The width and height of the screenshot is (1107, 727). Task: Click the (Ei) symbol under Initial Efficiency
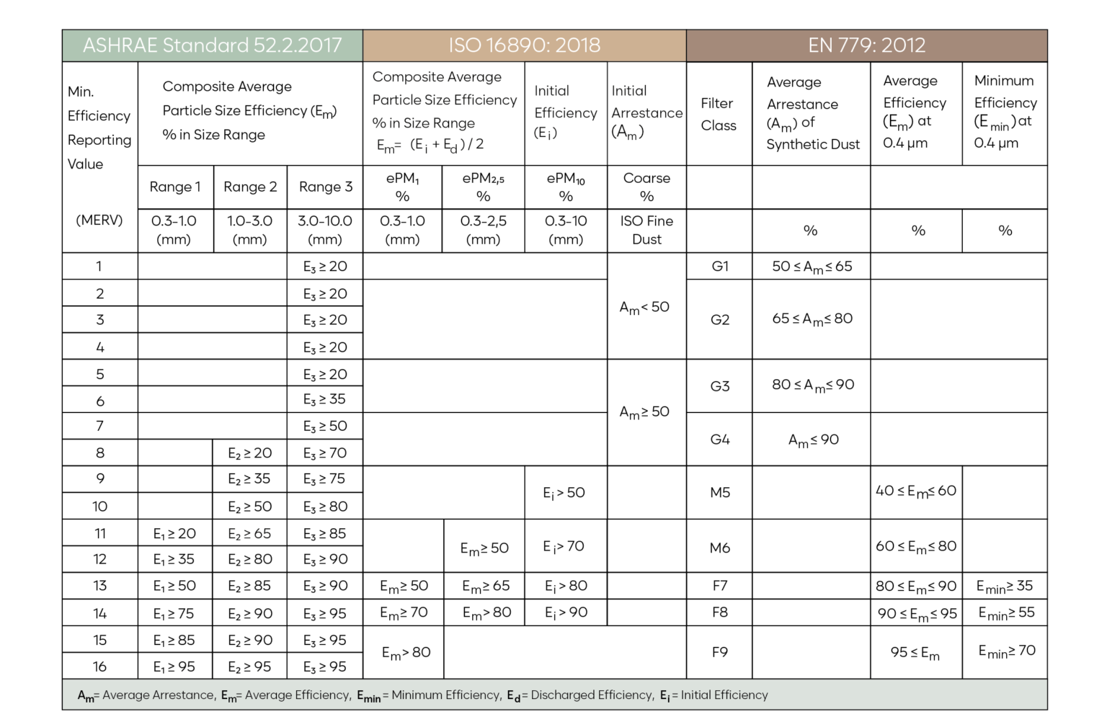click(545, 133)
